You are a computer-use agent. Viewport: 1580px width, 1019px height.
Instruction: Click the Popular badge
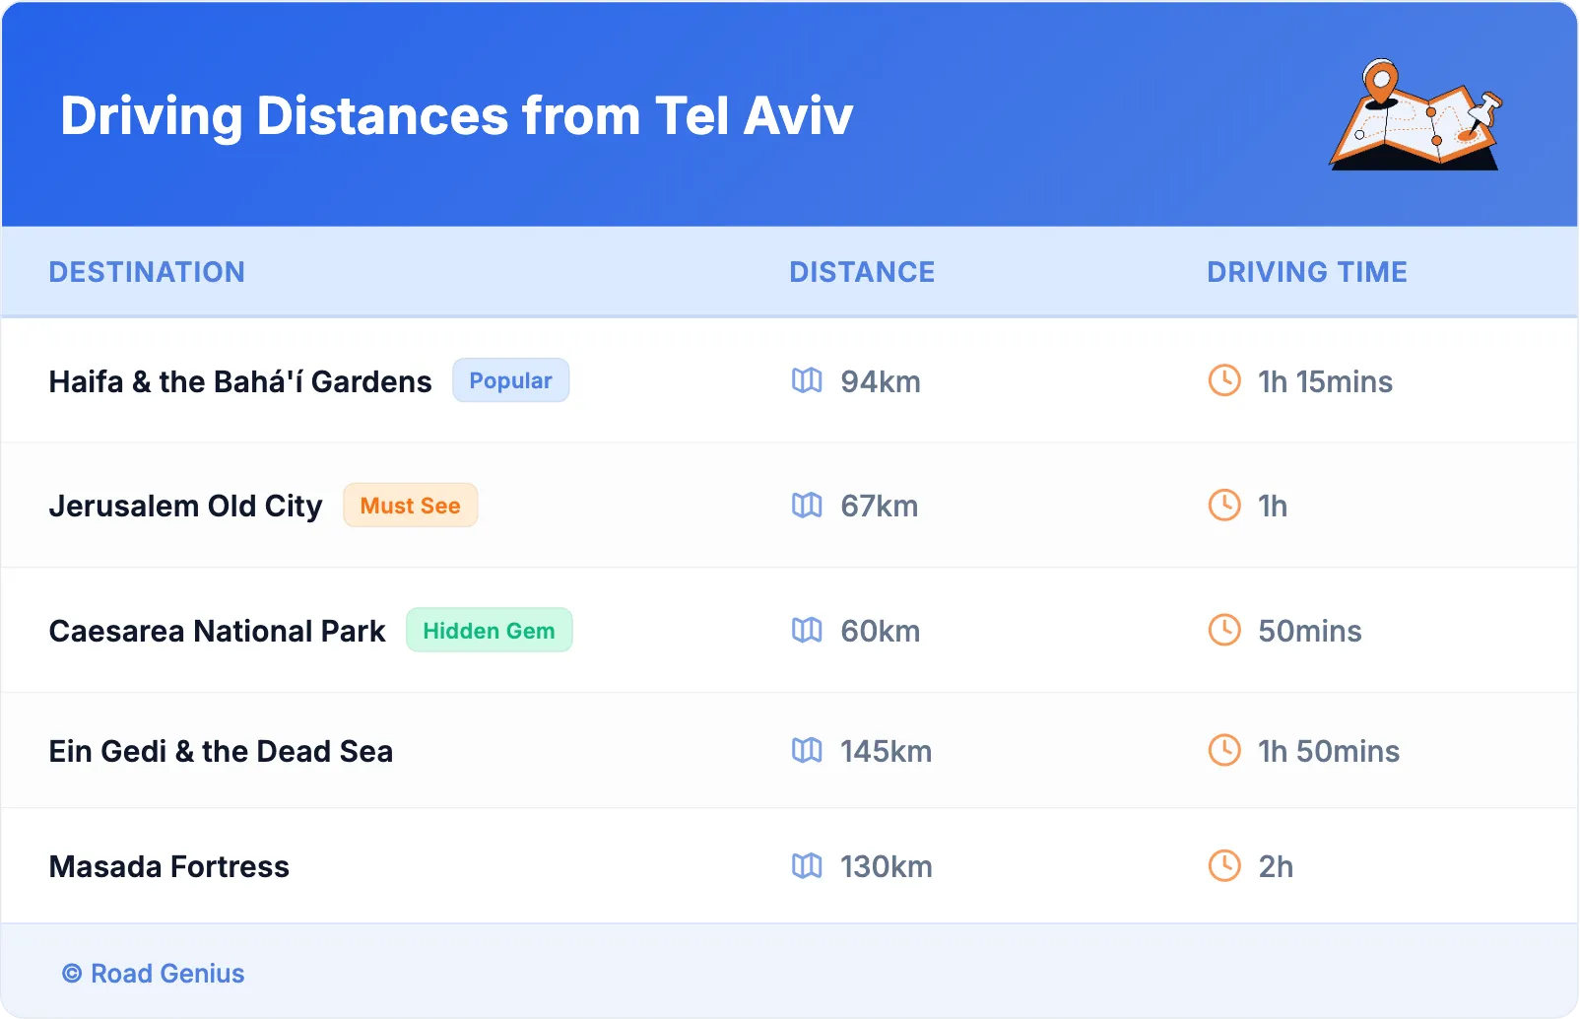click(510, 380)
